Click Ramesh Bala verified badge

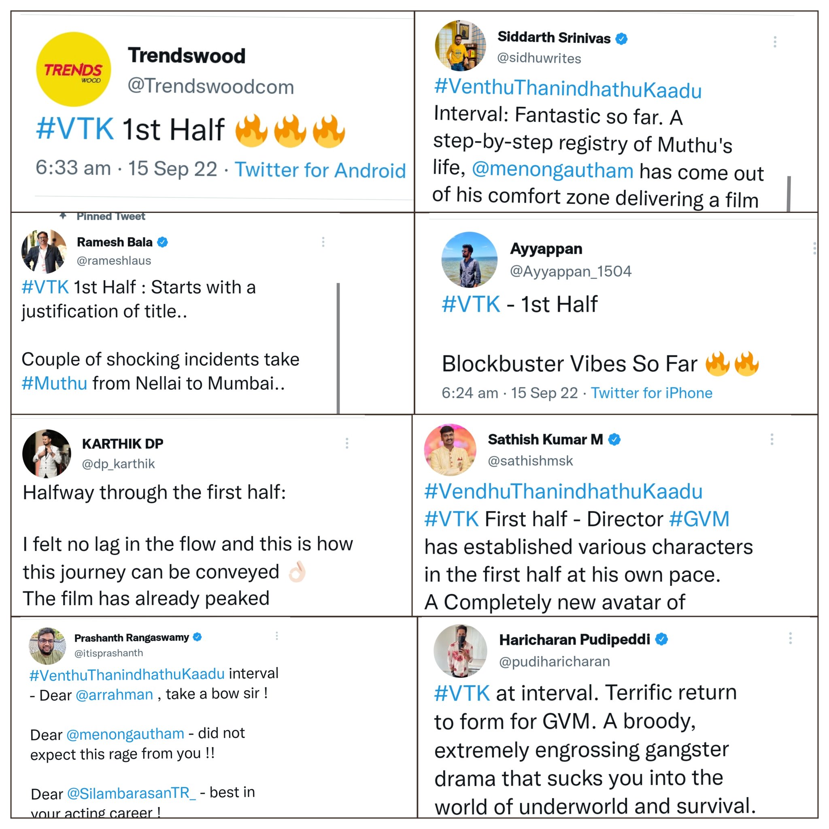tap(162, 242)
